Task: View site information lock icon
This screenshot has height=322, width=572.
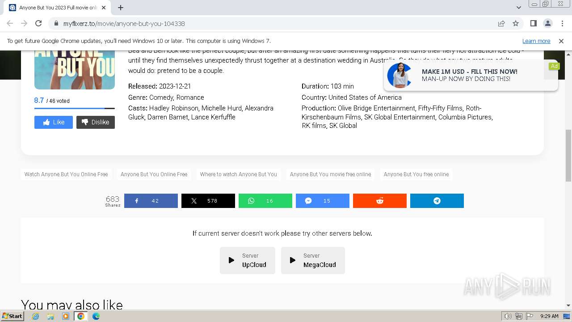Action: [x=56, y=23]
